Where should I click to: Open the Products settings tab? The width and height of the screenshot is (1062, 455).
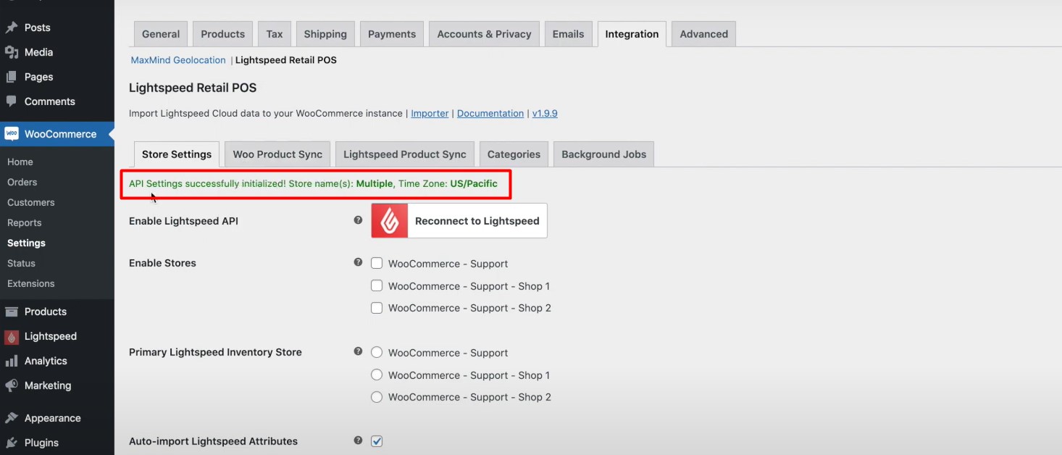coord(223,34)
